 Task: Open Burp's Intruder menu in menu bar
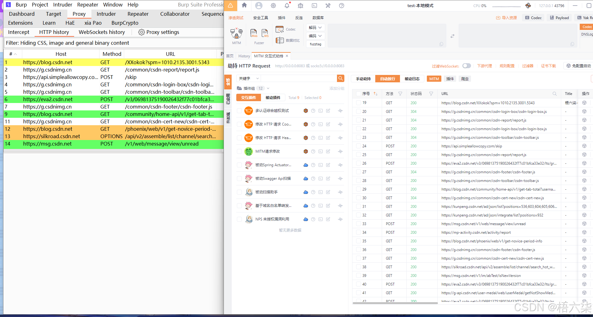click(x=63, y=5)
